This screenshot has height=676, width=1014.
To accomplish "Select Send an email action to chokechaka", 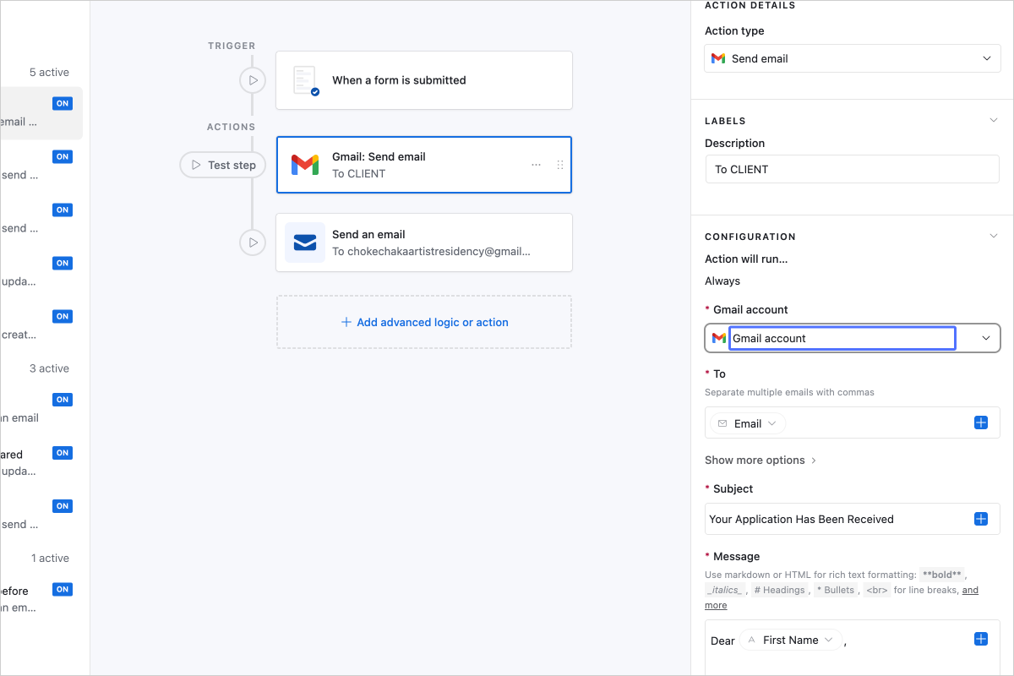I will coord(424,243).
